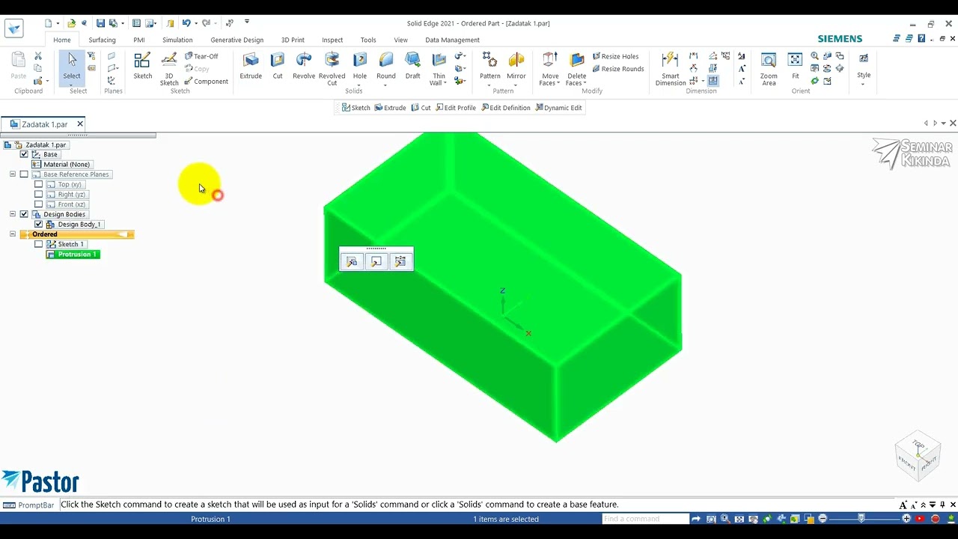The height and width of the screenshot is (539, 958).
Task: Collapse the Design Bodies node
Action: click(x=13, y=214)
